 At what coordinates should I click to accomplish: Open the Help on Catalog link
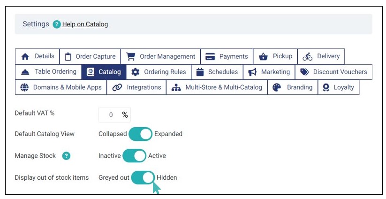tap(85, 24)
